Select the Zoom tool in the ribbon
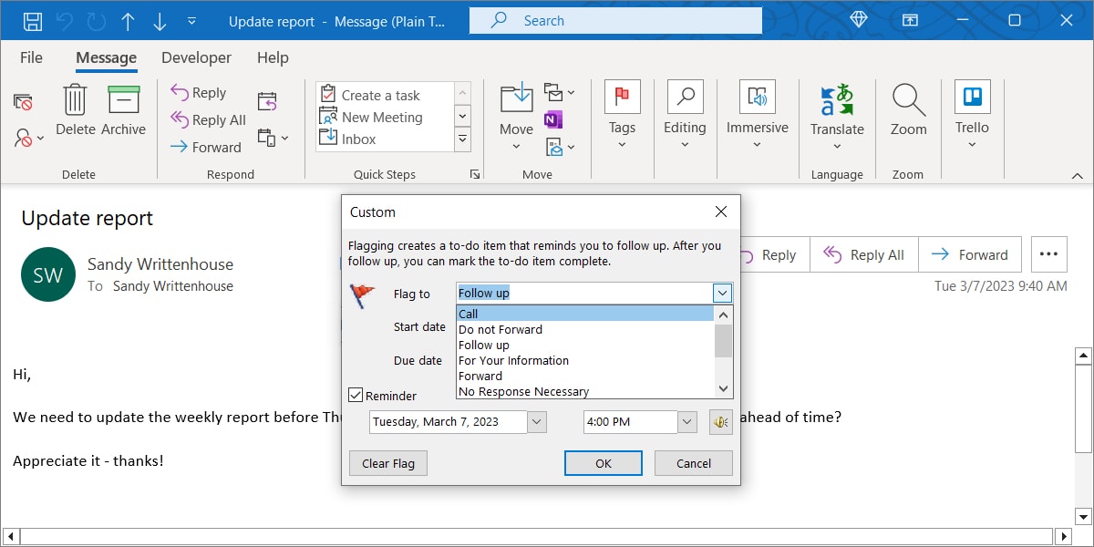 908,109
